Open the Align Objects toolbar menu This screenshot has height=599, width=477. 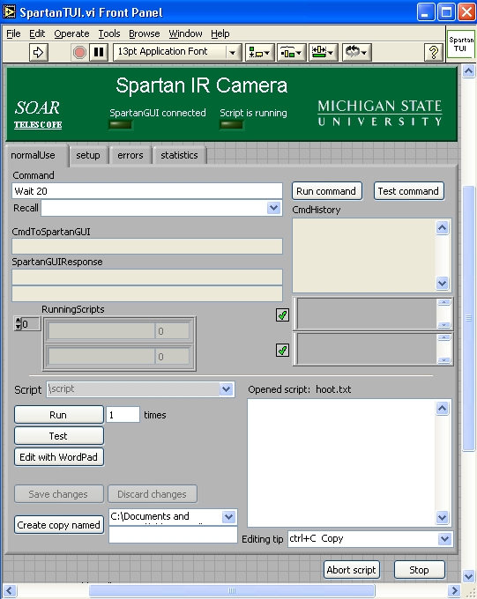point(259,52)
